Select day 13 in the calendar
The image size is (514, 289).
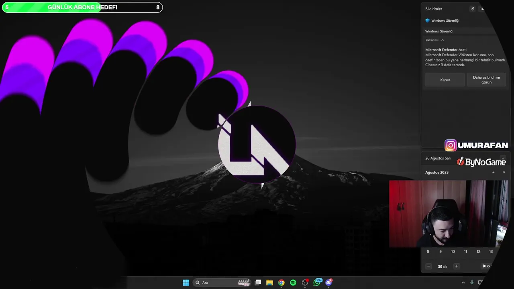pos(491,252)
